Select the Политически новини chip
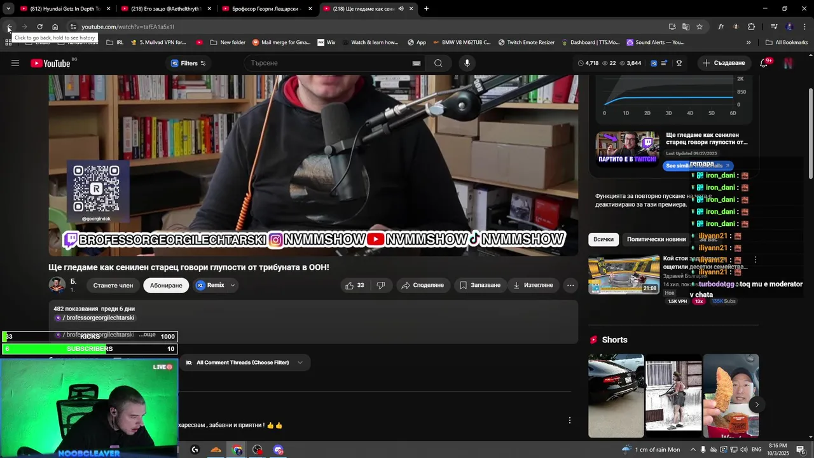This screenshot has width=814, height=458. point(656,239)
